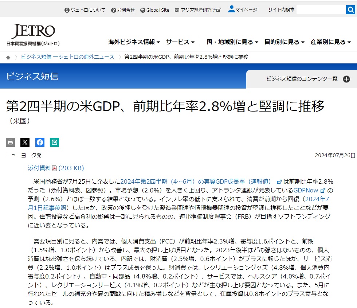Click the ビジネス短信 section heading
This screenshot has height=308, width=357.
tap(32, 76)
